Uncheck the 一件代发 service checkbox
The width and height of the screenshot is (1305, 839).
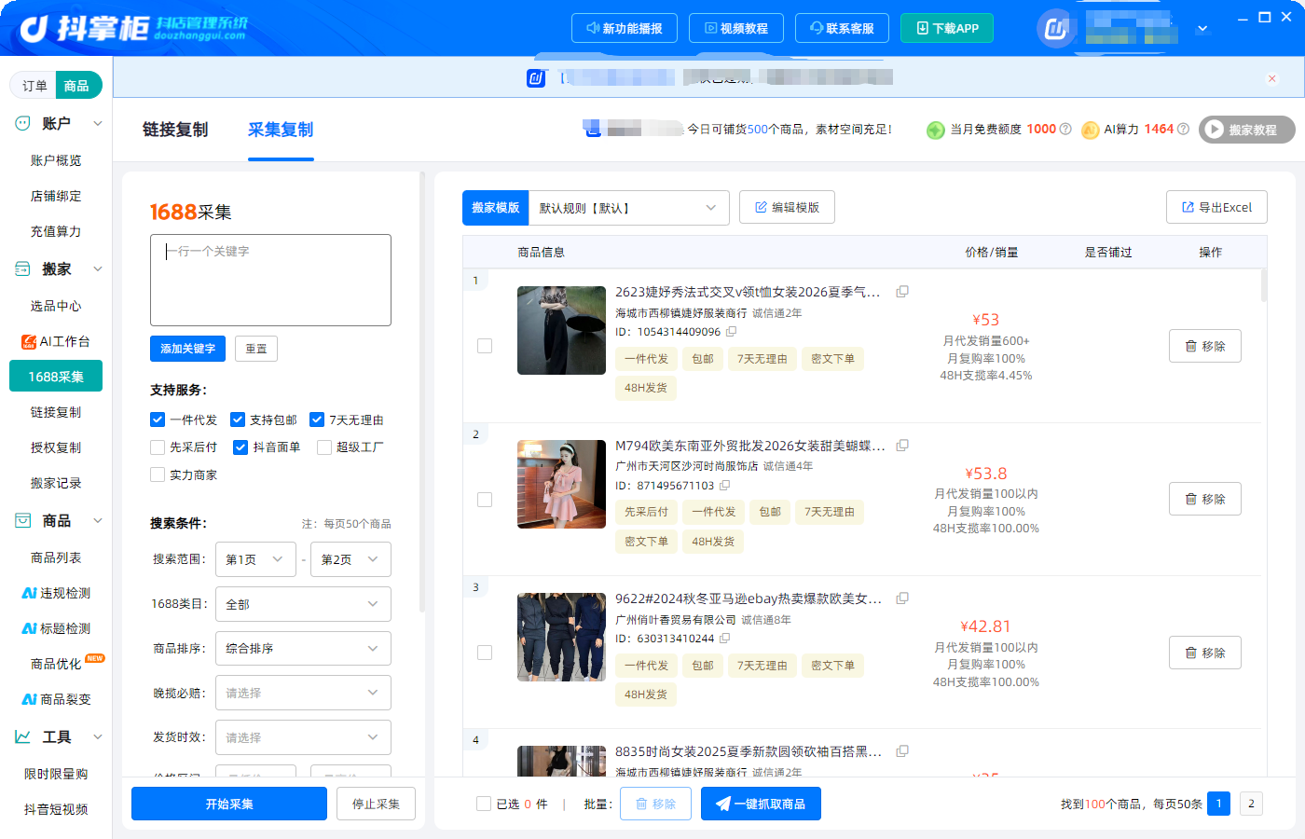point(158,419)
